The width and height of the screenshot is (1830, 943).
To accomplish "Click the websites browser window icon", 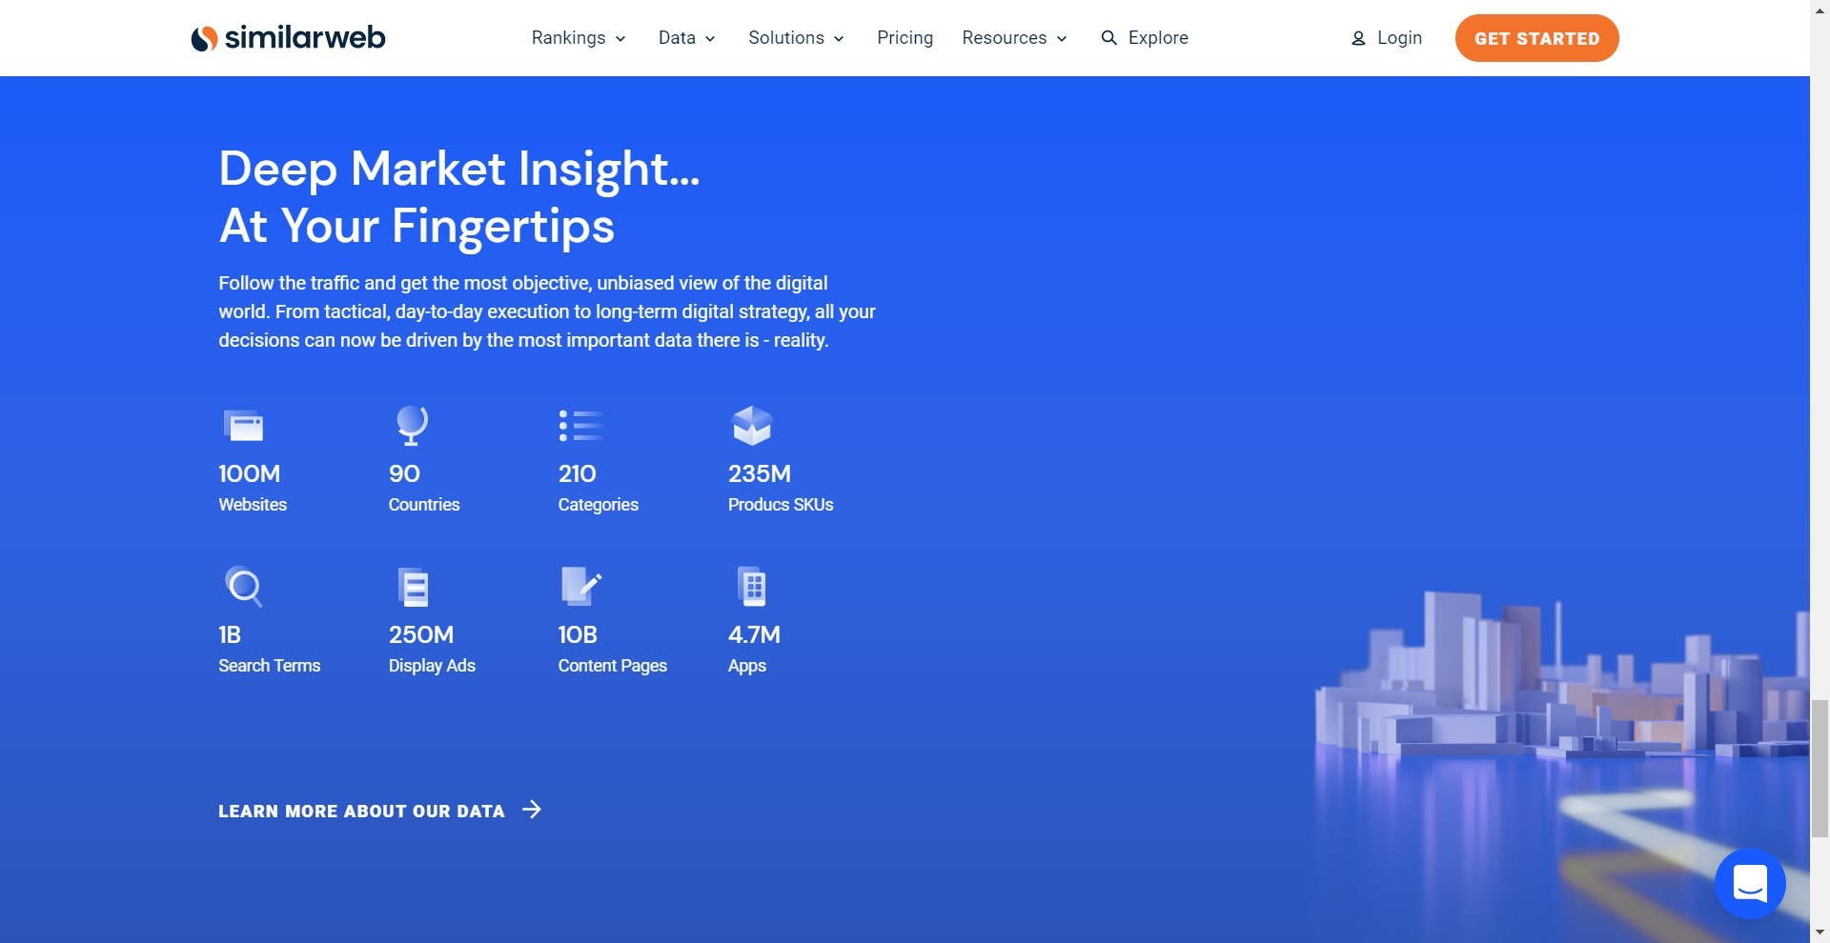I will [243, 425].
